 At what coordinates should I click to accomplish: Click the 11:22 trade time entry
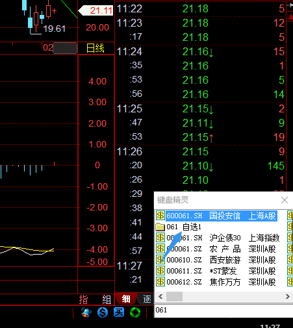tap(129, 9)
